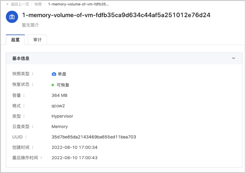Click the truncated snapshot name in the breadcrumb
Image resolution: width=246 pixels, height=173 pixels.
coord(78,4)
